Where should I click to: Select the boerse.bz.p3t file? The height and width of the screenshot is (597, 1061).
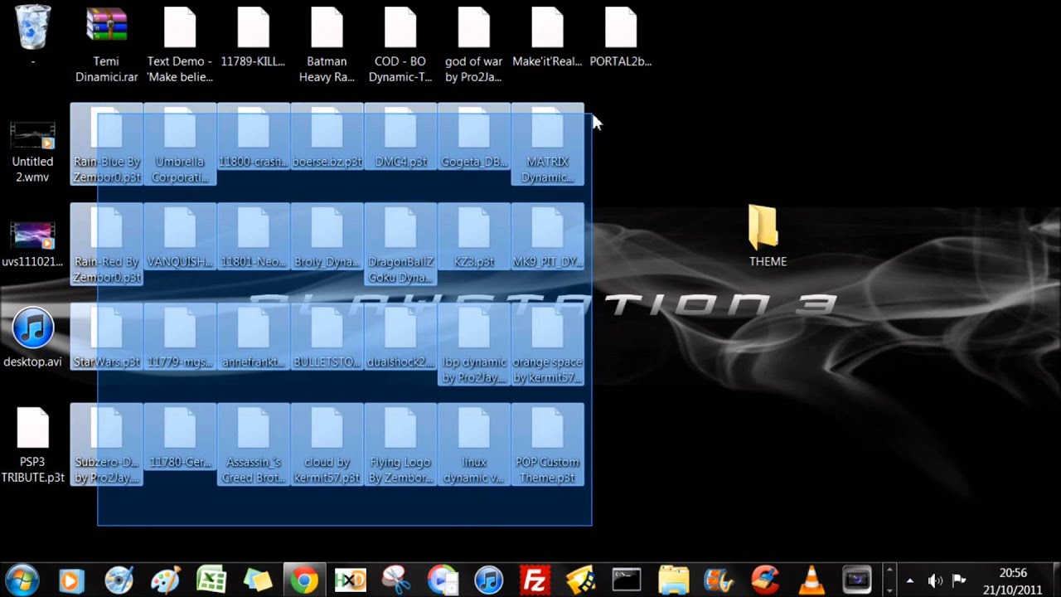(x=327, y=137)
